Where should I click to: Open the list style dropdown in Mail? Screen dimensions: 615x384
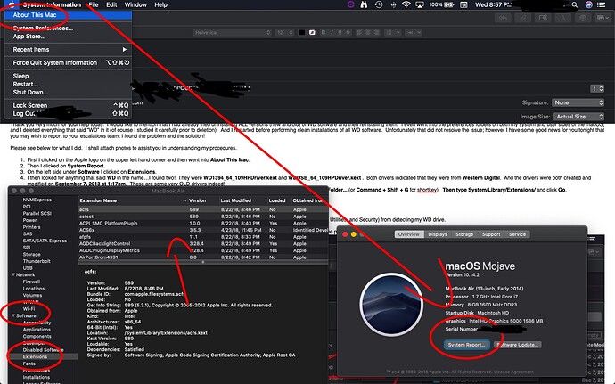(x=392, y=32)
